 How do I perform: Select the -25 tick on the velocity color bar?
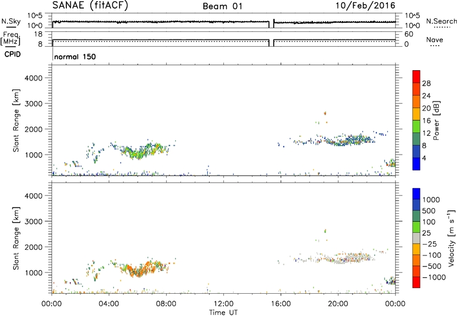point(430,244)
